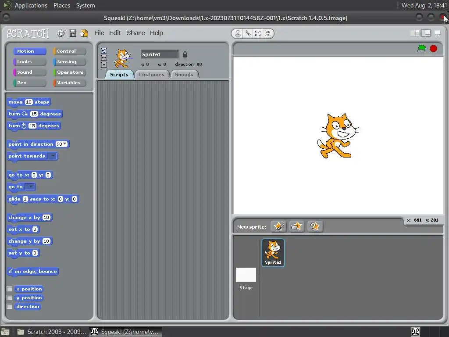This screenshot has width=449, height=337.
Task: Switch to full stage layout
Action: [426, 33]
